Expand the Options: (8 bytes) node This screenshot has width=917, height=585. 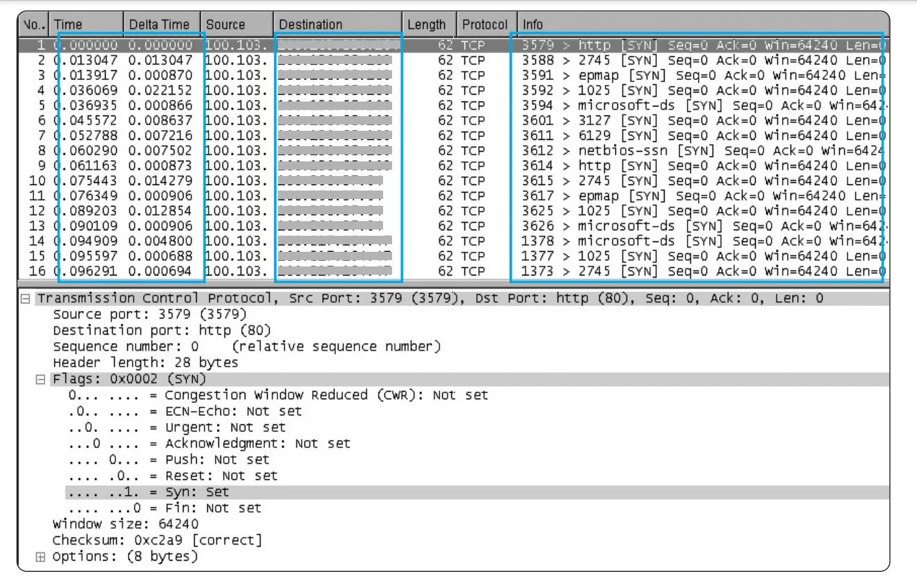(x=41, y=556)
